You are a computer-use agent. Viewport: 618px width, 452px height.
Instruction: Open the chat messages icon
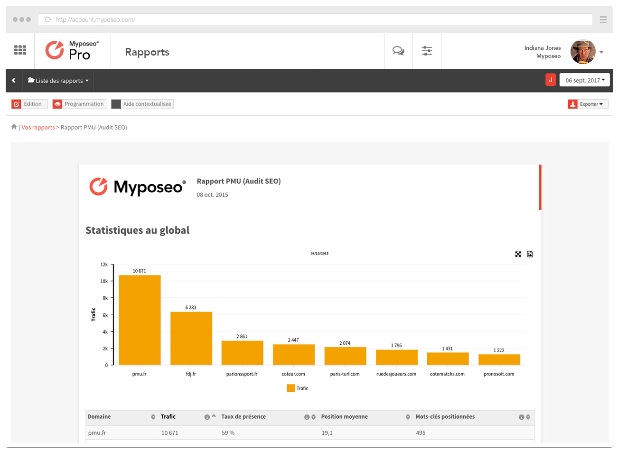tap(398, 51)
